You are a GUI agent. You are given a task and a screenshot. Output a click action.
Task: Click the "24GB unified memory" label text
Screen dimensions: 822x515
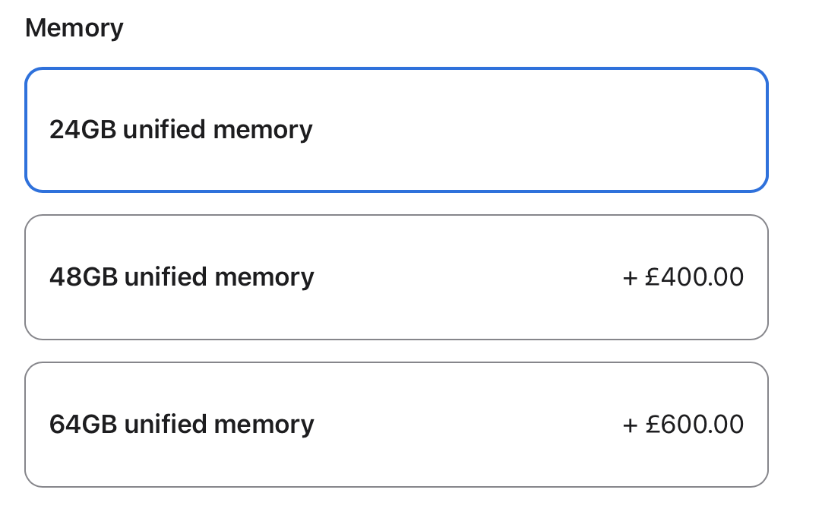[x=181, y=130]
